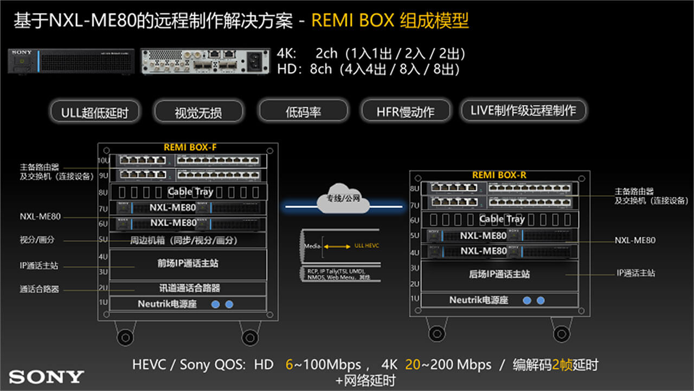The width and height of the screenshot is (694, 391).
Task: Click the 4U NXL-ME80 unit in REMI BOX-R
Action: [500, 251]
